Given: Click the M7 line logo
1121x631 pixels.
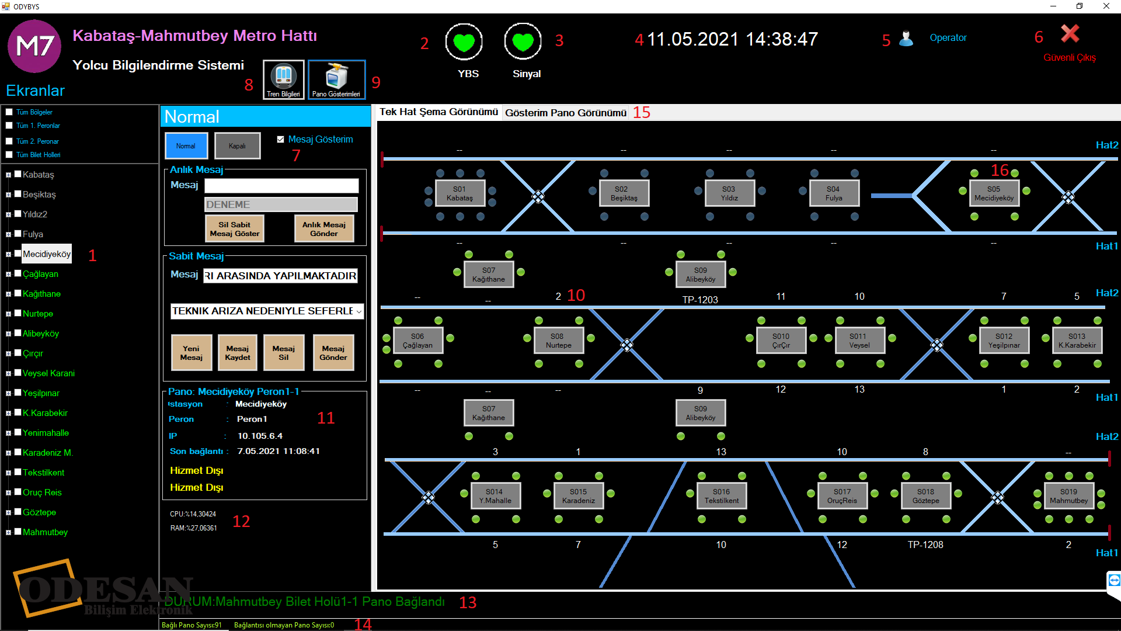Looking at the screenshot, I should 34,46.
